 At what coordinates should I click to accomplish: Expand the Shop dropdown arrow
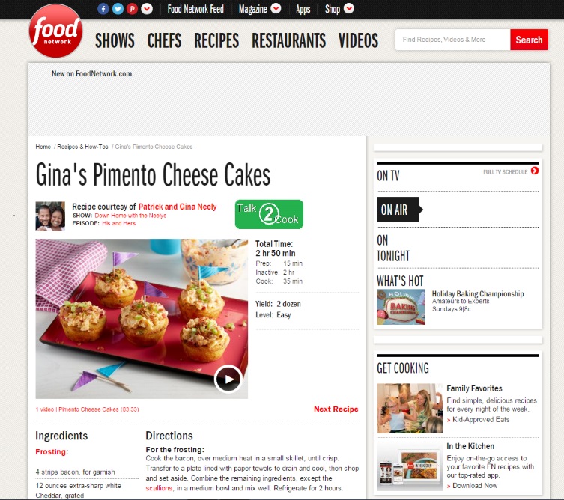pyautogui.click(x=349, y=8)
